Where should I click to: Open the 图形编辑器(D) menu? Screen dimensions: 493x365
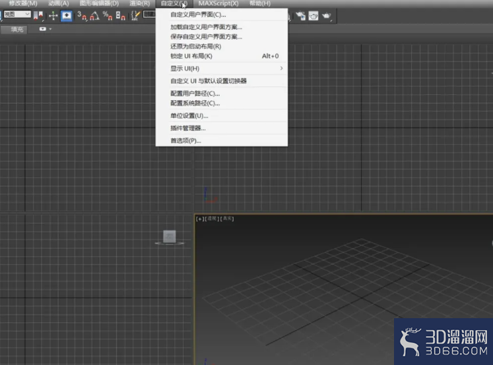[99, 3]
